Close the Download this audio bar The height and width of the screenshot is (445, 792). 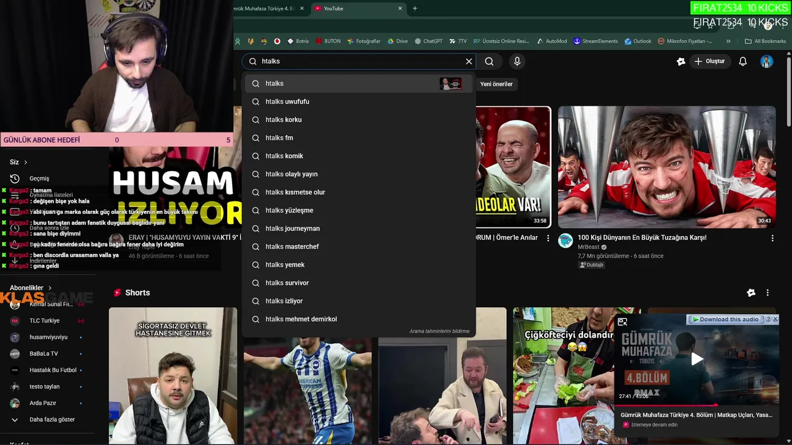click(x=775, y=319)
